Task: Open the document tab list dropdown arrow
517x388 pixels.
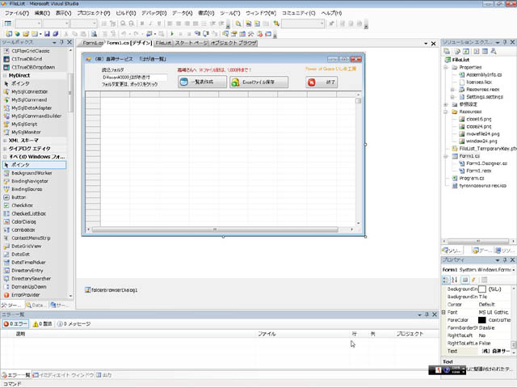Action: [x=426, y=44]
